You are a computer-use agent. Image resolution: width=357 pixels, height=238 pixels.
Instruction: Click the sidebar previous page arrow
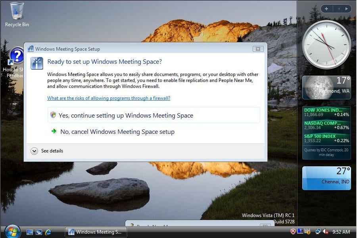tap(339, 9)
